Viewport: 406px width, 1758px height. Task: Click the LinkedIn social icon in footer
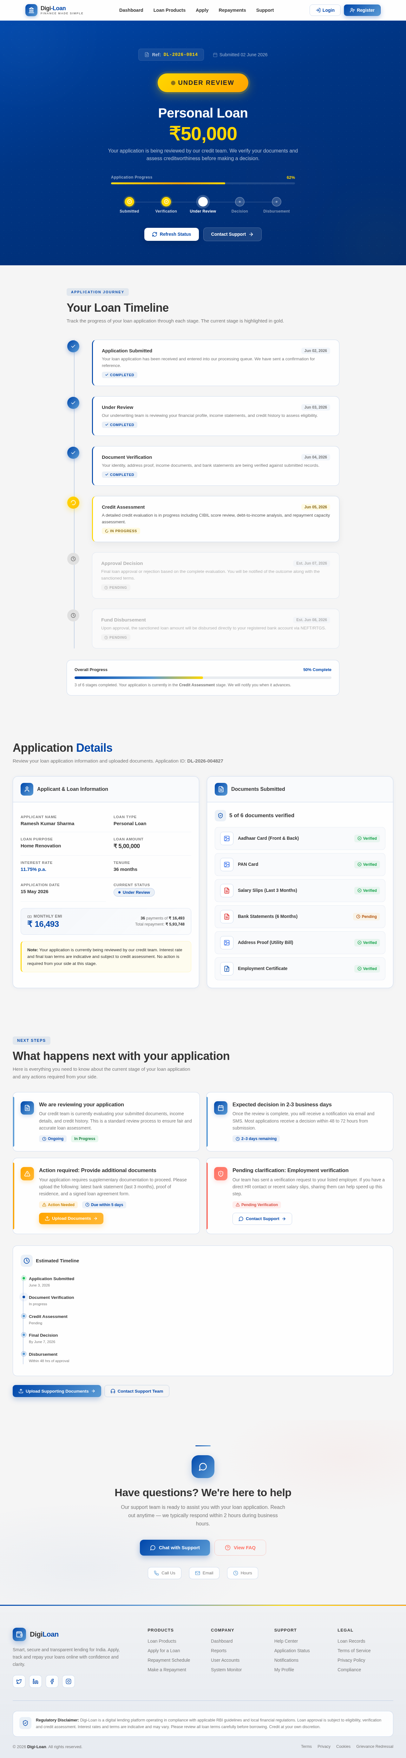click(36, 1681)
